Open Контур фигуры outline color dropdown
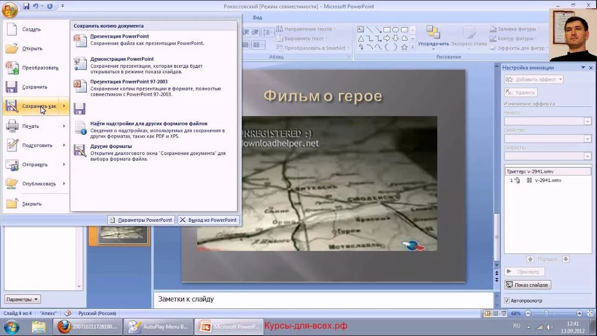 (x=514, y=38)
